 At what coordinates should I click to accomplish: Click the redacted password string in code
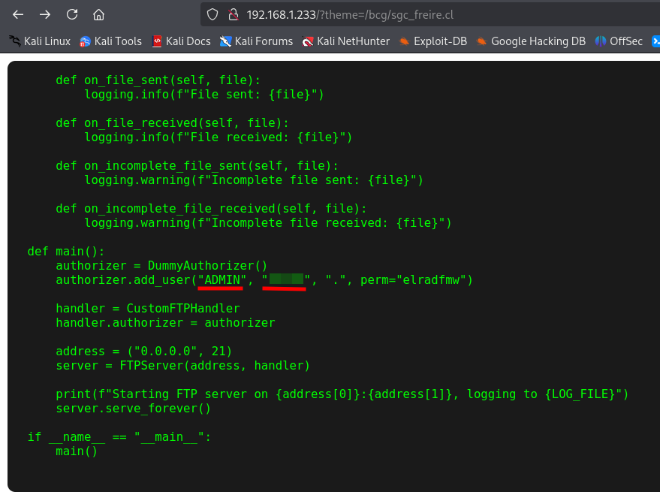click(286, 279)
